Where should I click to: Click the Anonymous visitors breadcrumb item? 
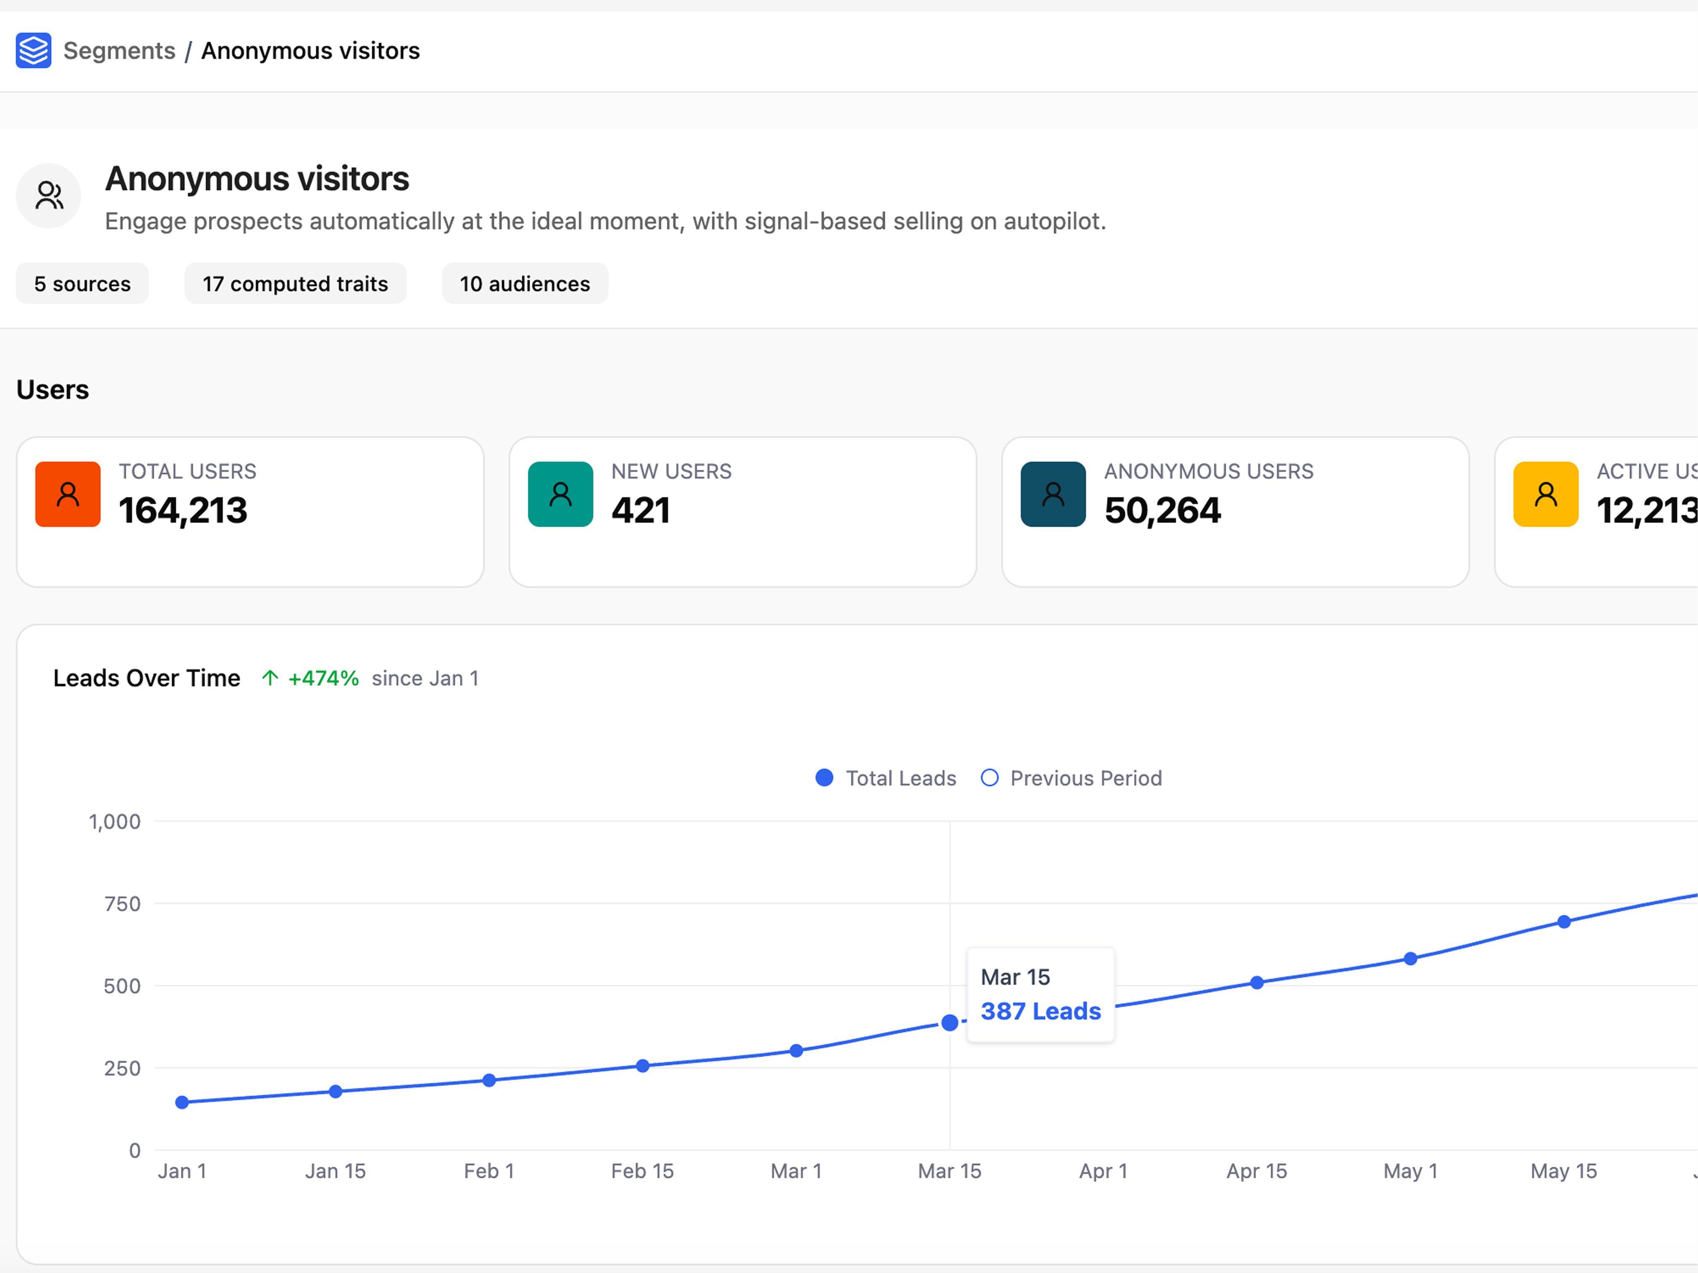point(310,50)
